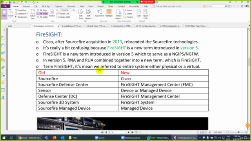Click the Reflow button

pyautogui.click(x=52, y=13)
